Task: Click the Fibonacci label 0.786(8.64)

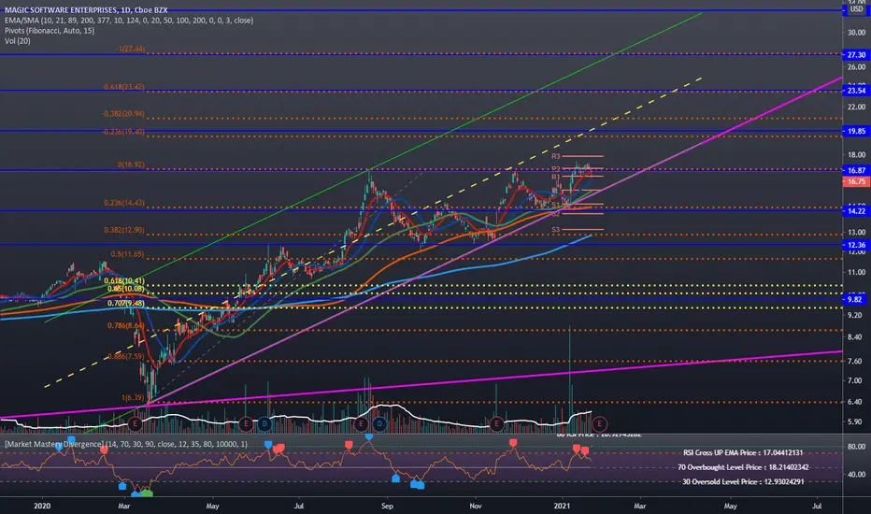Action: [x=126, y=325]
